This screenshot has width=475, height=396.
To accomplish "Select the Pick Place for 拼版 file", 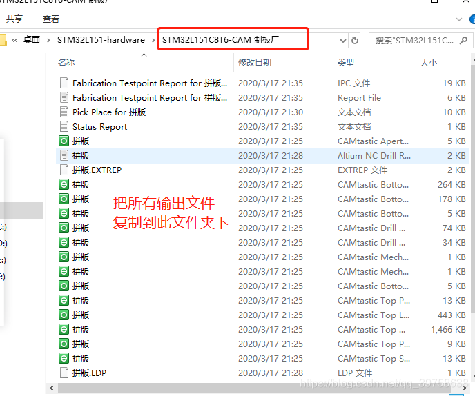I will [x=262, y=112].
